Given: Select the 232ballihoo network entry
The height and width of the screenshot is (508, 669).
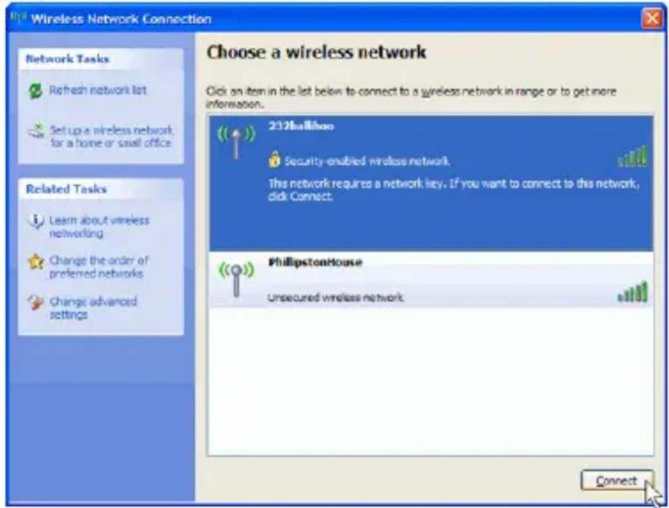Looking at the screenshot, I should [x=431, y=183].
